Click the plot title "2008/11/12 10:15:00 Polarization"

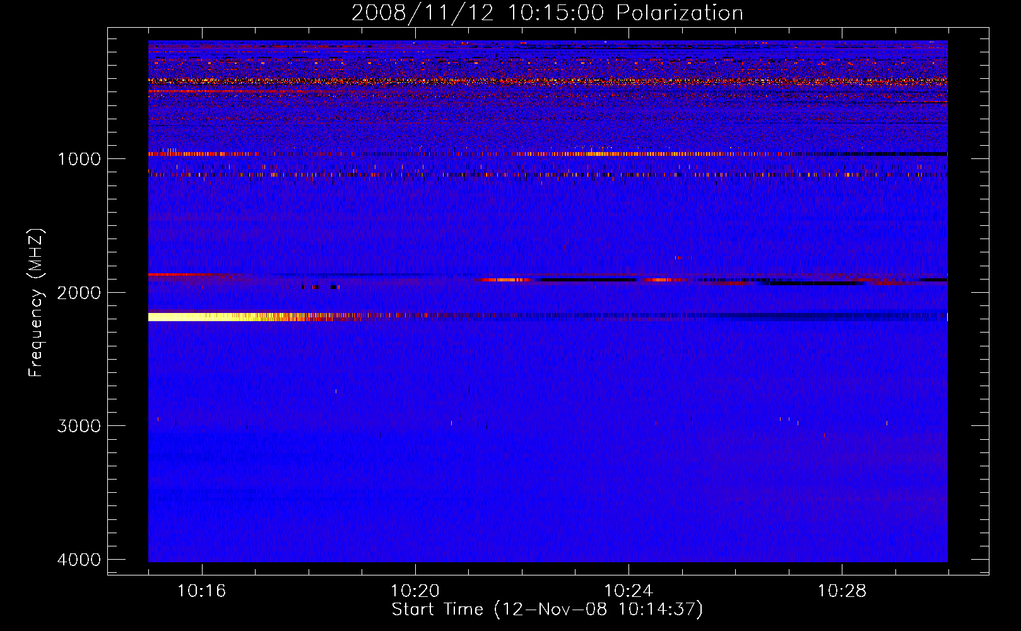(x=547, y=13)
